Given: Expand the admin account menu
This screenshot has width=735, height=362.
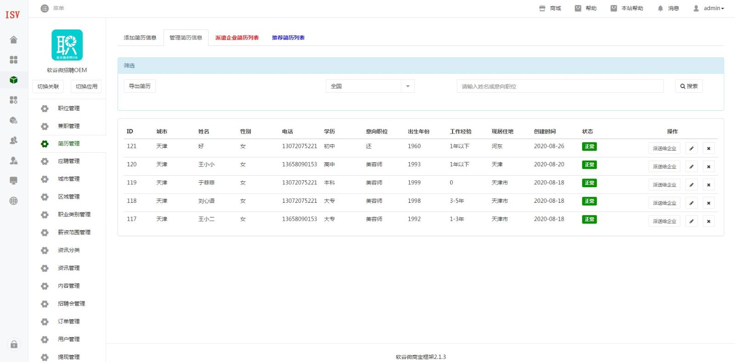Looking at the screenshot, I should tap(709, 8).
